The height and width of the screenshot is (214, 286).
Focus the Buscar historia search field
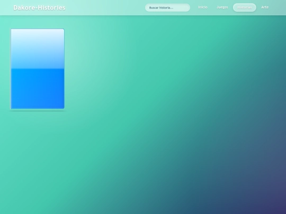point(167,7)
